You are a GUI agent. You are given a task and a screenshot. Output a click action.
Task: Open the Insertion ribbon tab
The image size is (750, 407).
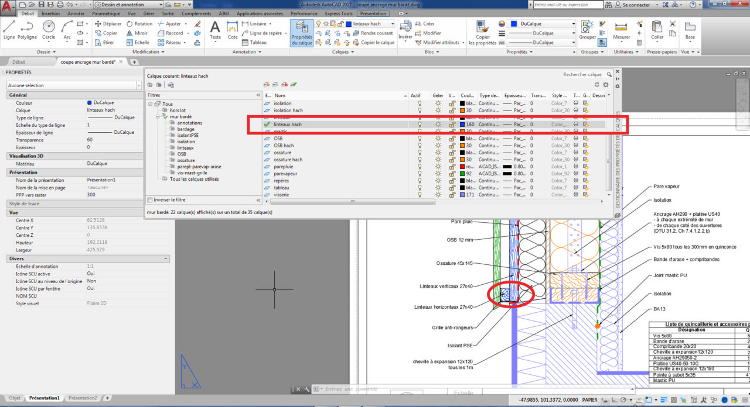(x=50, y=13)
